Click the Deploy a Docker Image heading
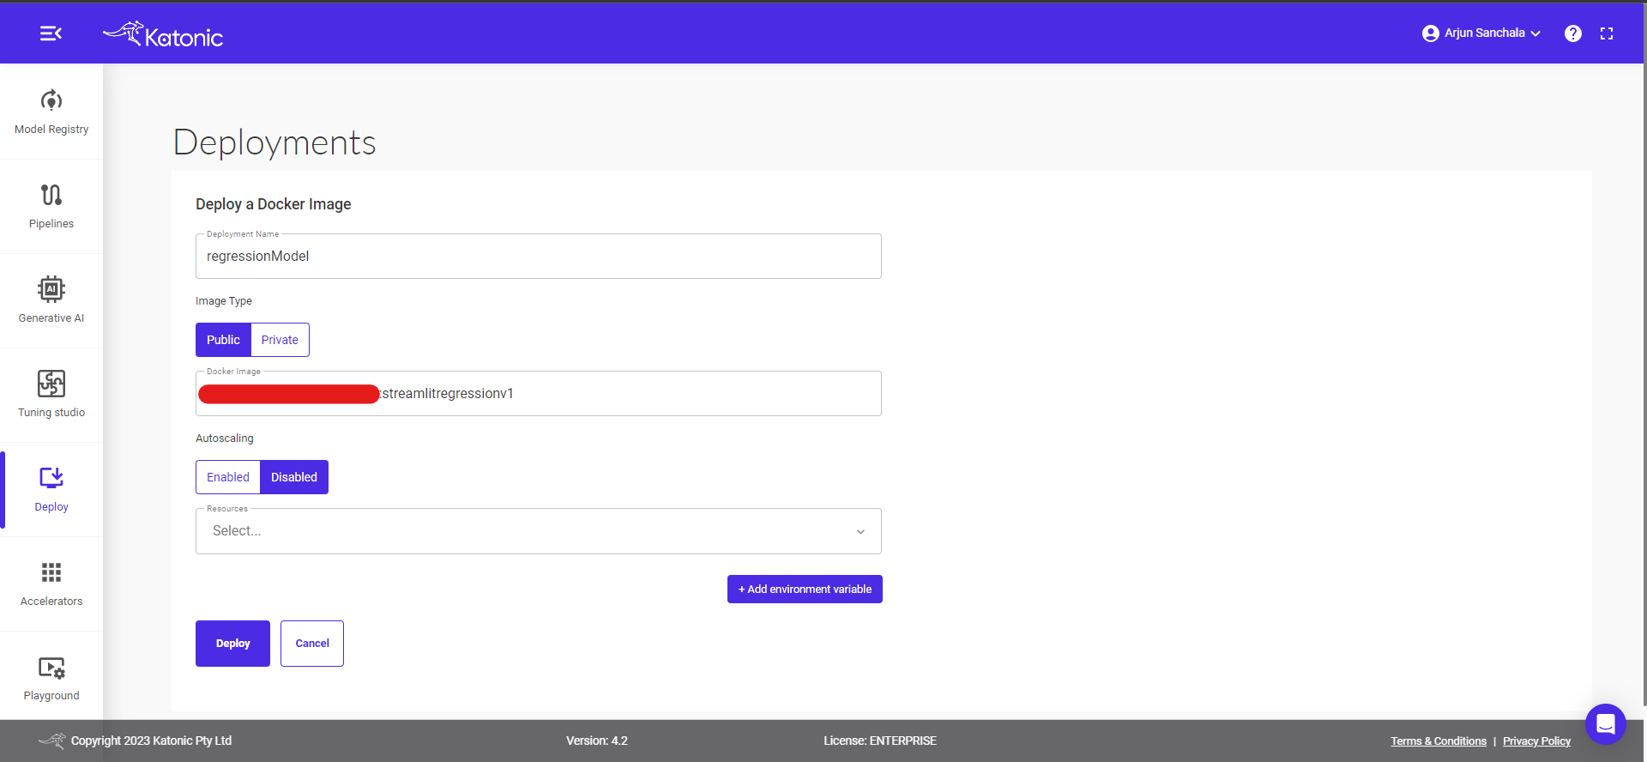 coord(274,204)
